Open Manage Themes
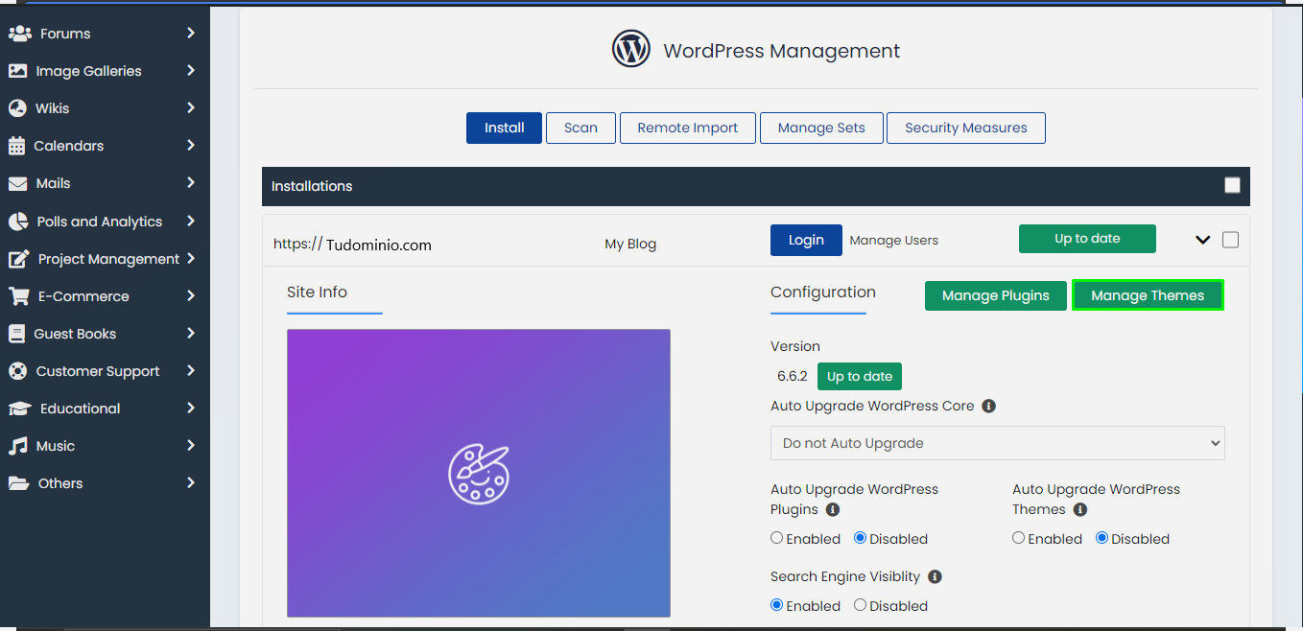 click(x=1148, y=294)
